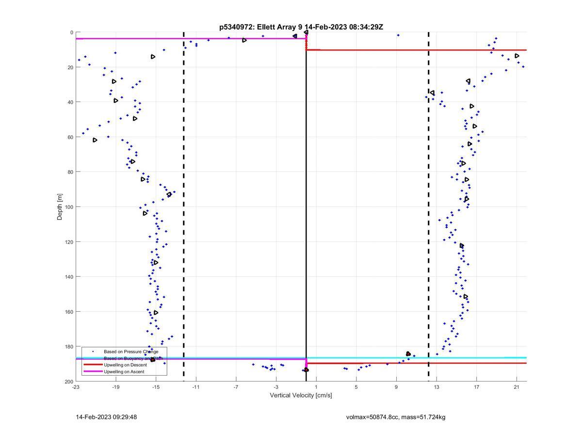Click y-axis tick label "80"
Image resolution: width=582 pixels, height=429 pixels.
pyautogui.click(x=70, y=172)
